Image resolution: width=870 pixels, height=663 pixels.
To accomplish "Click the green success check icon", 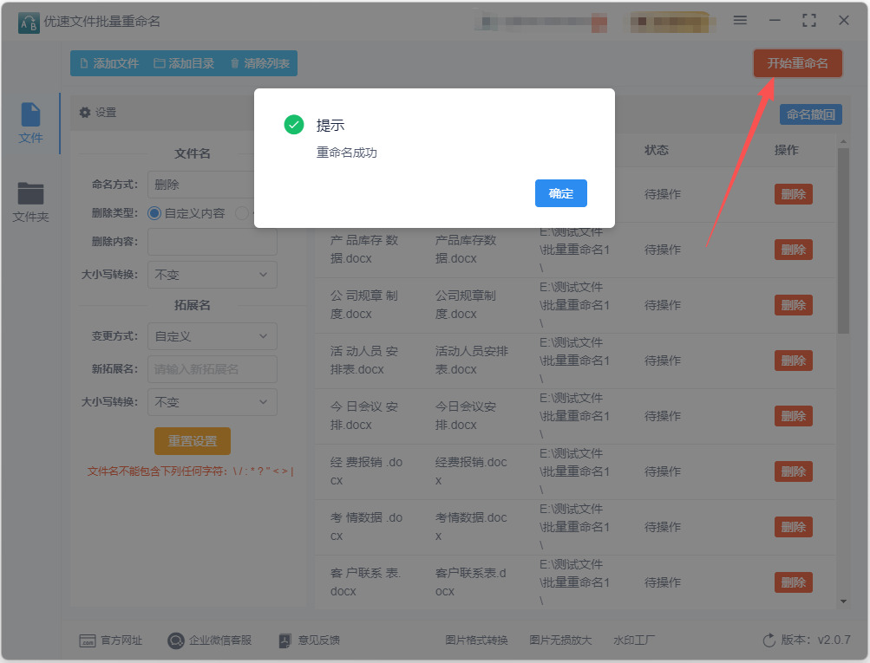I will point(293,125).
